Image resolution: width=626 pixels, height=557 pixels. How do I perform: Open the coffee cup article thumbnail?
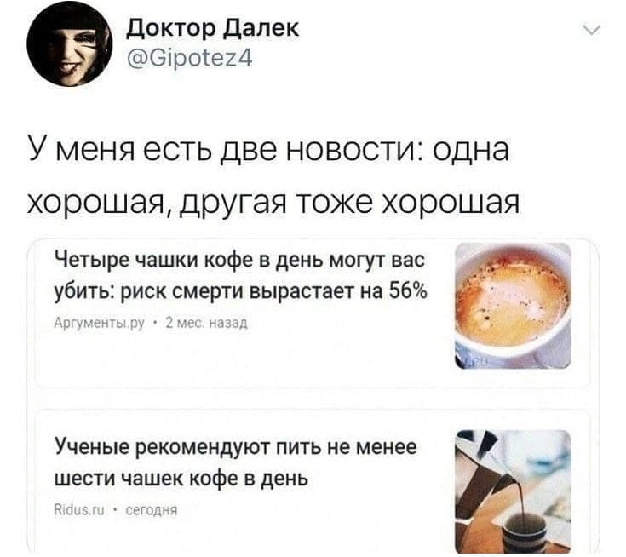(x=514, y=306)
